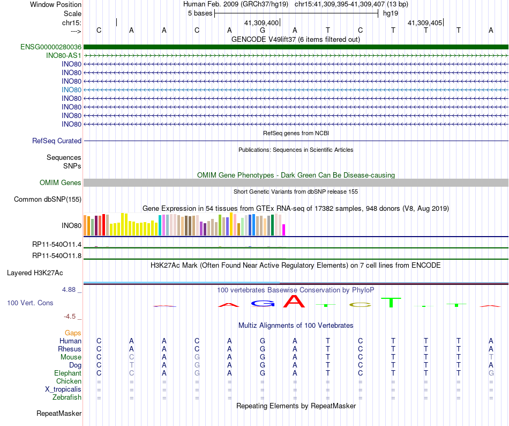Click the Chicken alignment row label
The image size is (509, 426).
pyautogui.click(x=69, y=381)
